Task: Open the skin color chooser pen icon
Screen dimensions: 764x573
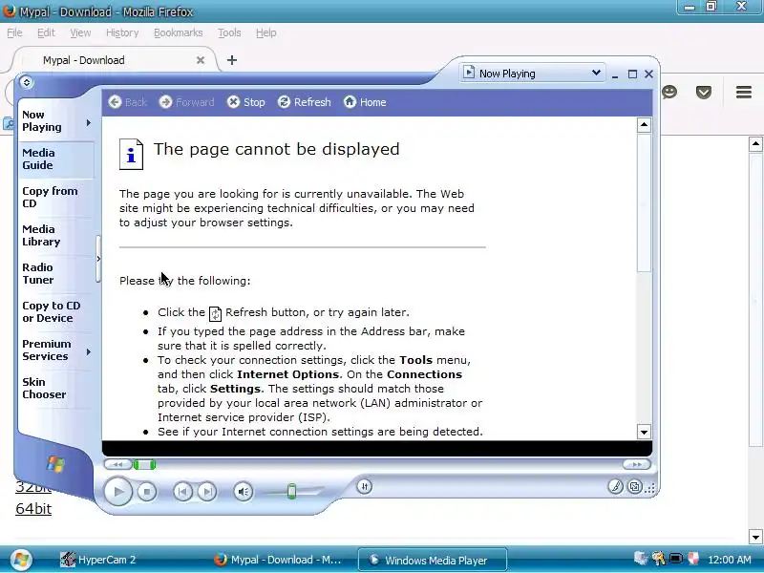Action: point(615,486)
